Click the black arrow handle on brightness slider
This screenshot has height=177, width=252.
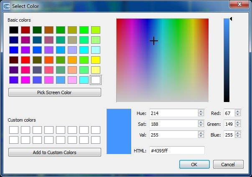pyautogui.click(x=231, y=19)
